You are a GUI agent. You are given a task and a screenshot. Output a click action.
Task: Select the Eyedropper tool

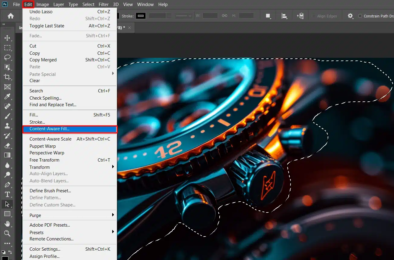click(7, 97)
